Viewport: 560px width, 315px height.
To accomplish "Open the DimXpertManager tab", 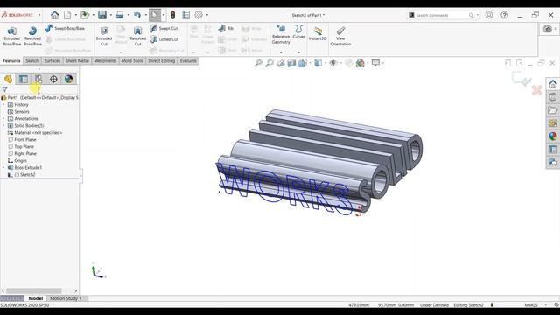I will pyautogui.click(x=53, y=79).
